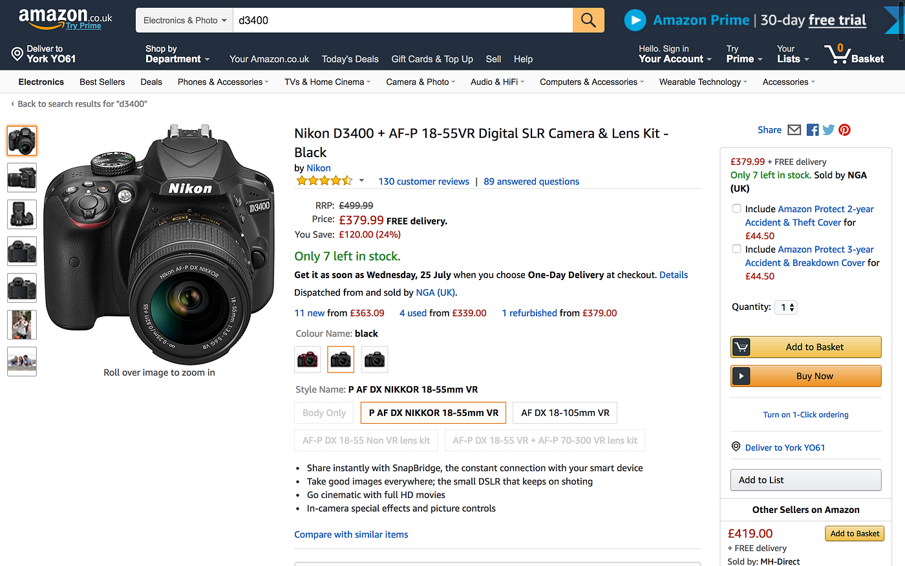Image resolution: width=905 pixels, height=566 pixels.
Task: Click Add to Basket button
Action: pyautogui.click(x=806, y=347)
